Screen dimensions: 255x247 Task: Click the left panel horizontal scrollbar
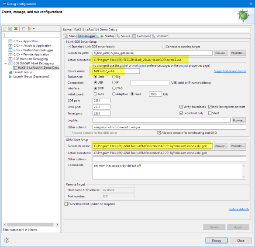30,224
